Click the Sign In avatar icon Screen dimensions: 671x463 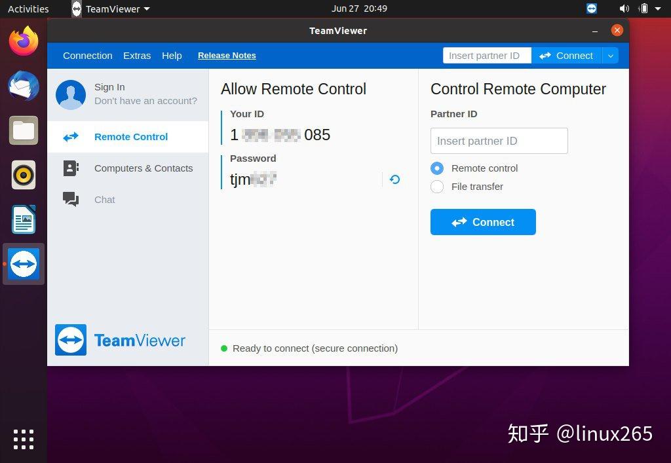pos(71,94)
